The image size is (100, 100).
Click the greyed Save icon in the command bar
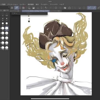pyautogui.click(x=38, y=8)
